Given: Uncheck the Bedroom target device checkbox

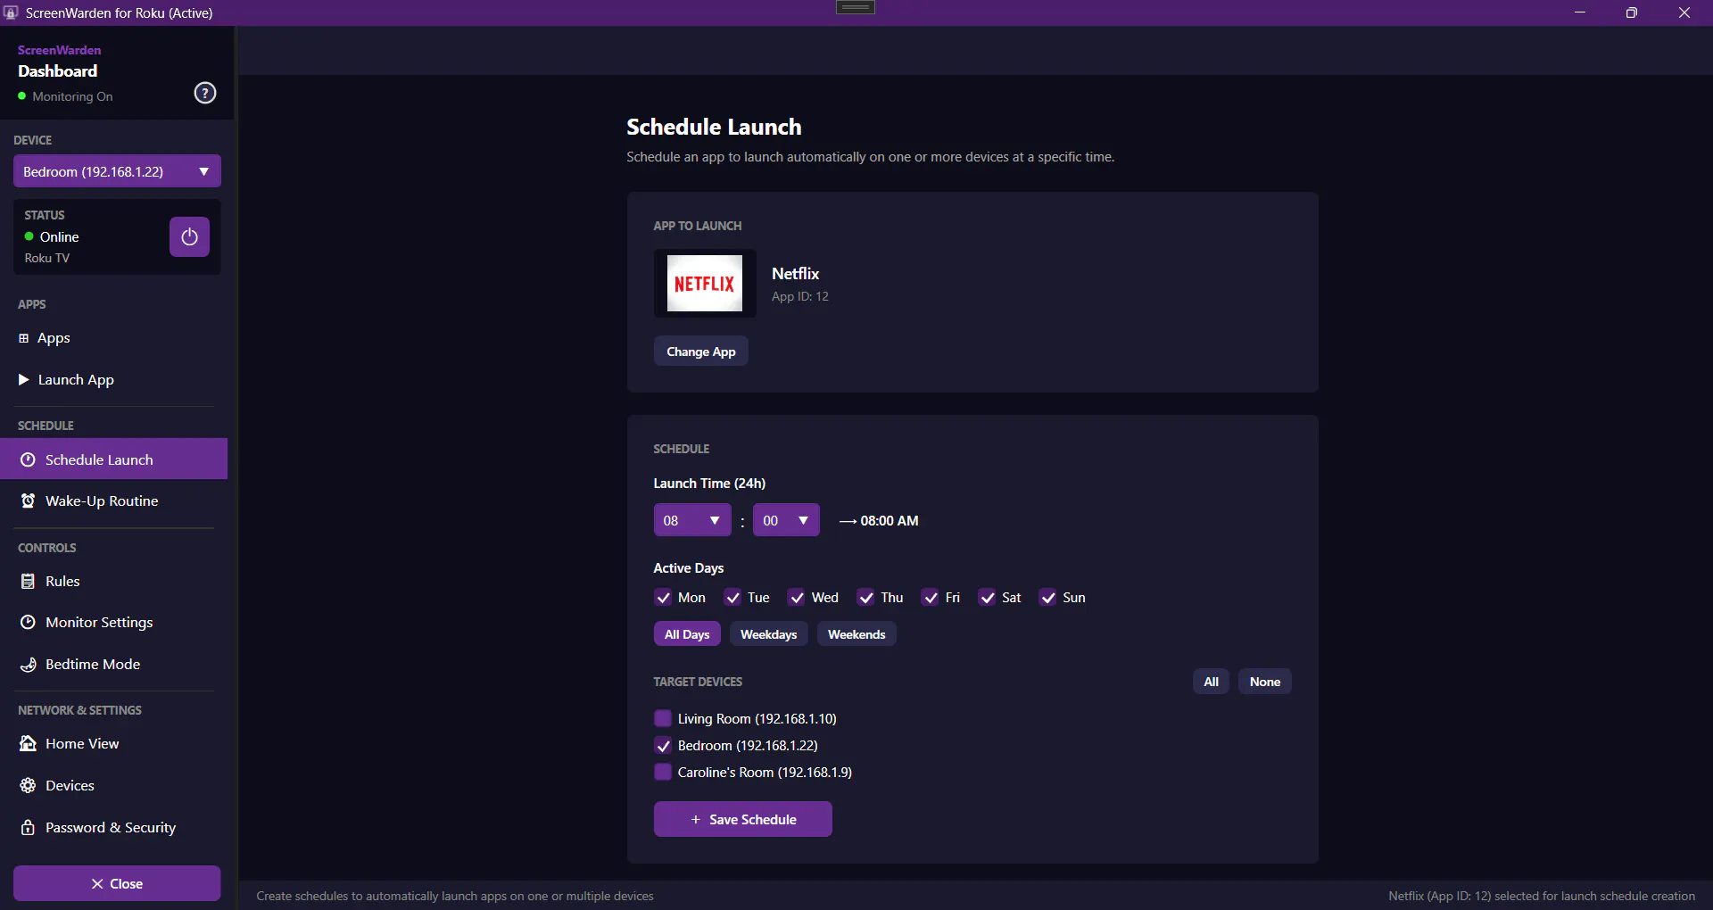Looking at the screenshot, I should pyautogui.click(x=663, y=745).
